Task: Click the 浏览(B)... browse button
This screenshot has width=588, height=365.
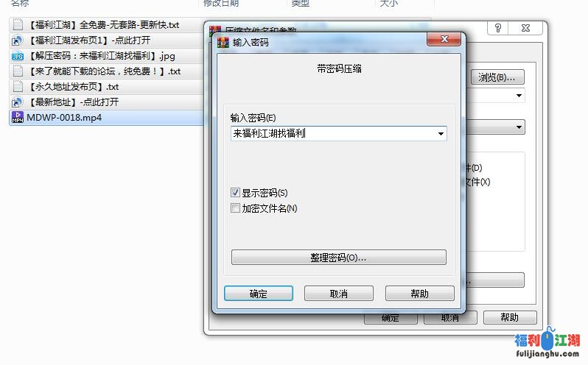Action: tap(497, 77)
